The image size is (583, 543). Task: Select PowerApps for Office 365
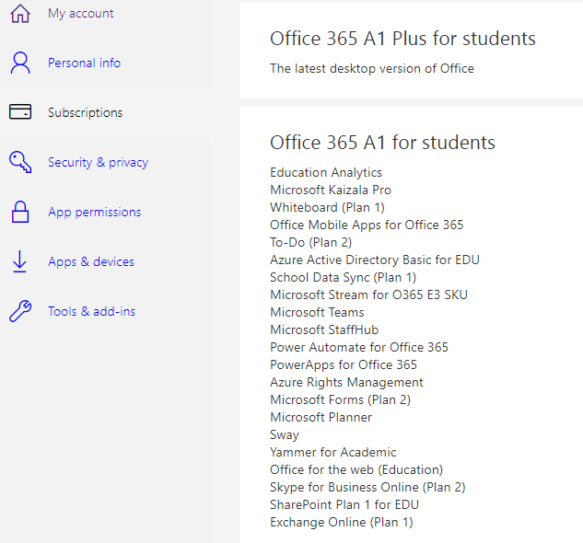[344, 365]
